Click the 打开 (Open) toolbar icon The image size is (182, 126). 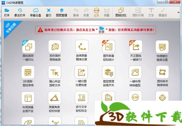click(x=7, y=12)
